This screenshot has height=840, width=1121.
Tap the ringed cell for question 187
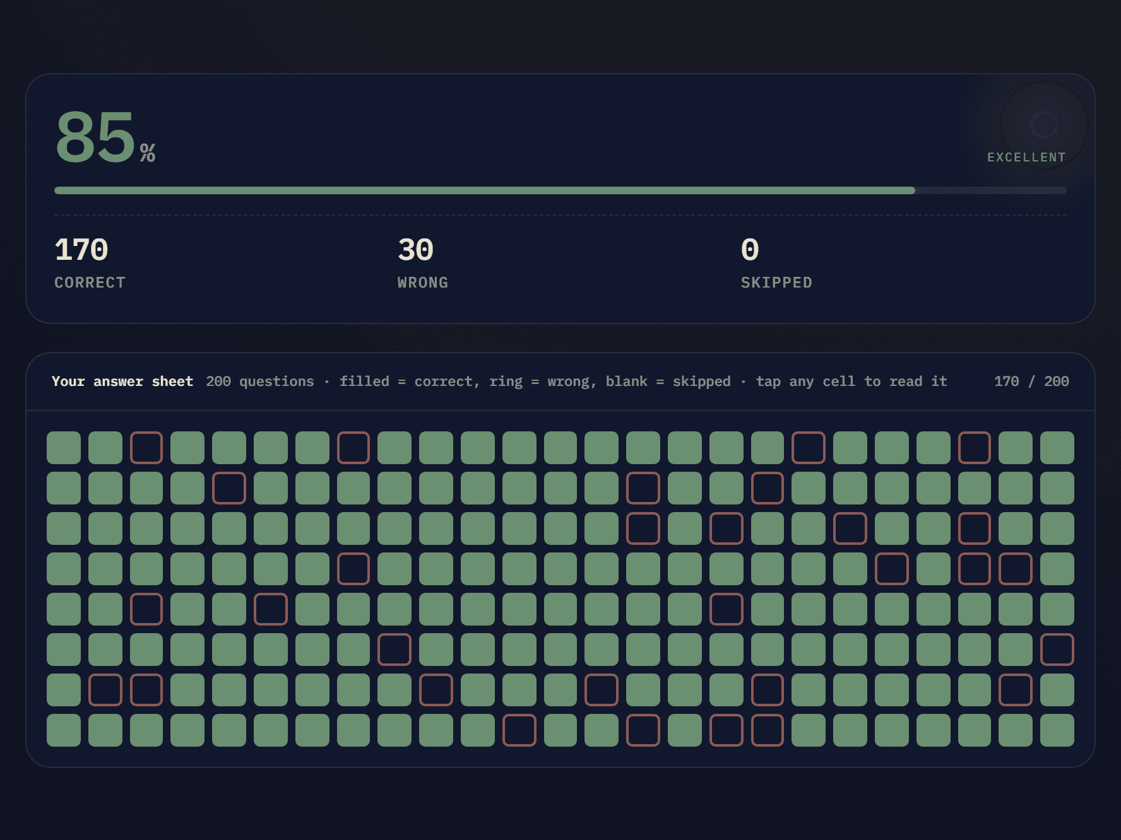519,730
